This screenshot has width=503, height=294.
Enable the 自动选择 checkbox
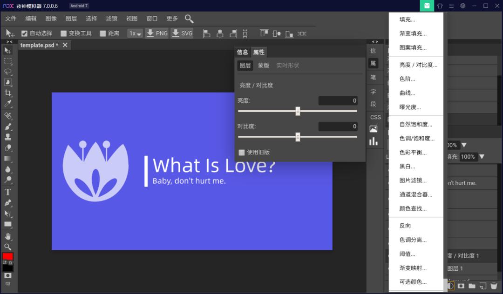[x=25, y=33]
